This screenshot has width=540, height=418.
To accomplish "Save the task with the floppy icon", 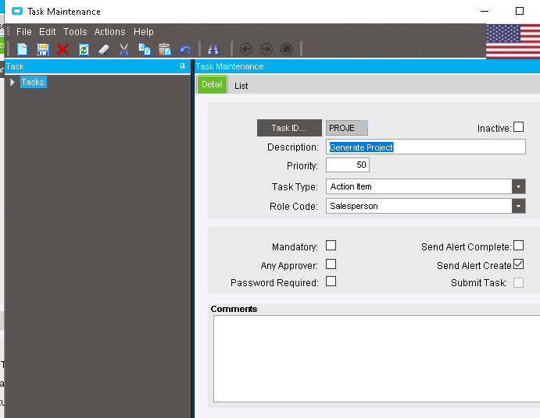I will click(x=43, y=49).
